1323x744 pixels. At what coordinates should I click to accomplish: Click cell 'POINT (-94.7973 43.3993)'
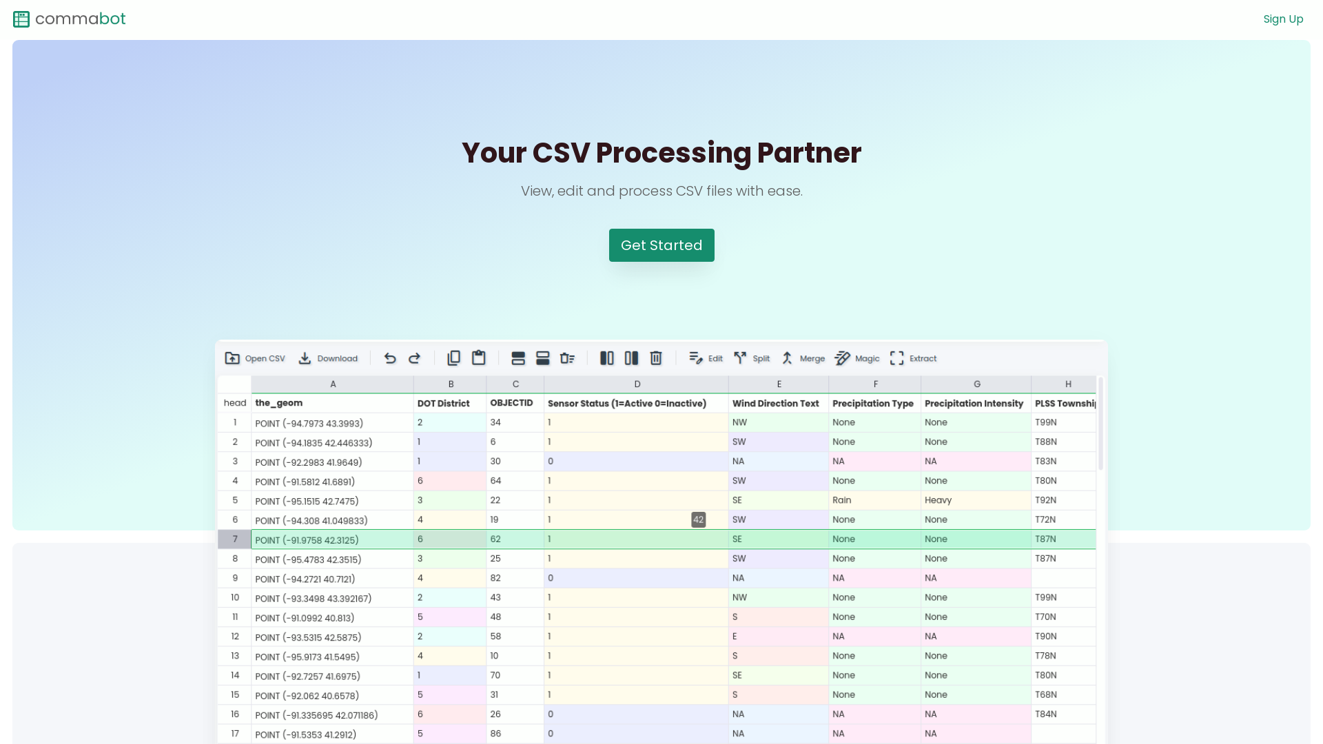point(333,423)
